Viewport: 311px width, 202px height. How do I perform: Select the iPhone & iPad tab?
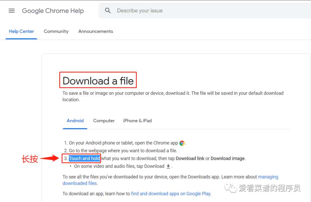point(137,121)
